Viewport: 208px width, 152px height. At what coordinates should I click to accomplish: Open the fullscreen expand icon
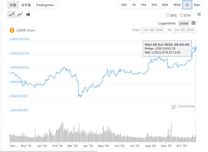(x=199, y=14)
